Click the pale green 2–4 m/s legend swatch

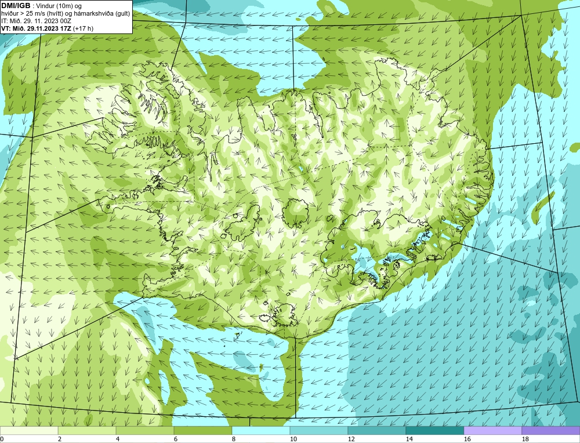click(x=87, y=430)
